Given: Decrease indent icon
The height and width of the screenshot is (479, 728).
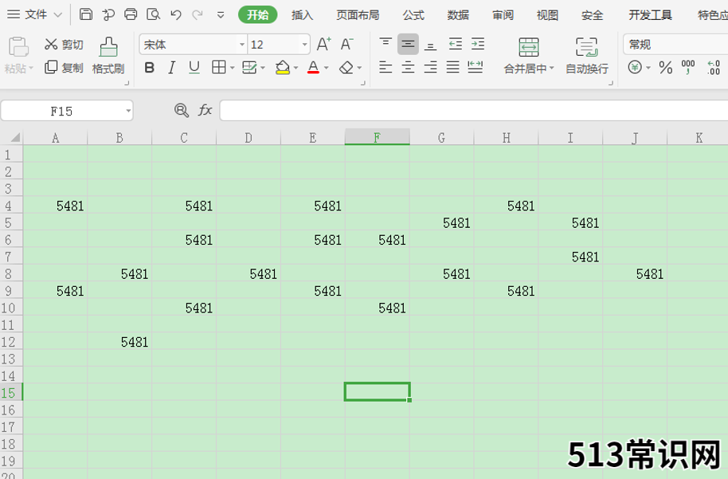Looking at the screenshot, I should [x=456, y=44].
